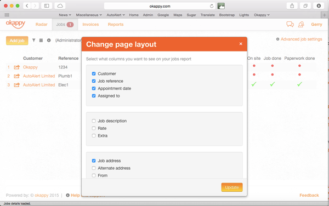
Task: Show all tabs overview icon
Action: point(305,6)
